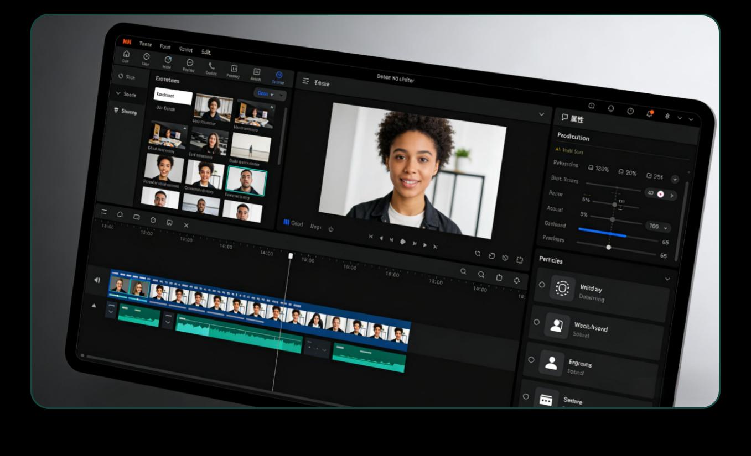Expand the chevron next to 25¢ value
The height and width of the screenshot is (456, 751).
(675, 179)
